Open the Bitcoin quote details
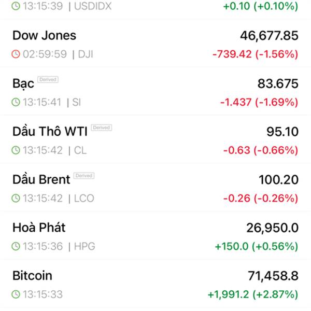The width and height of the screenshot is (311, 311). coord(155,283)
